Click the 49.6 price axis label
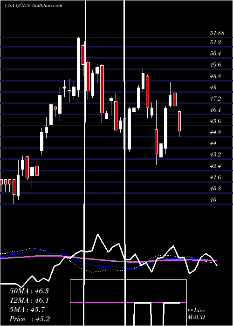Viewport: 233px width, 326px height. pyautogui.click(x=215, y=65)
